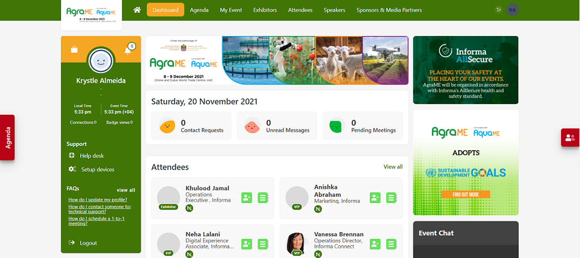
Task: Open the Unread Messages card
Action: click(277, 126)
